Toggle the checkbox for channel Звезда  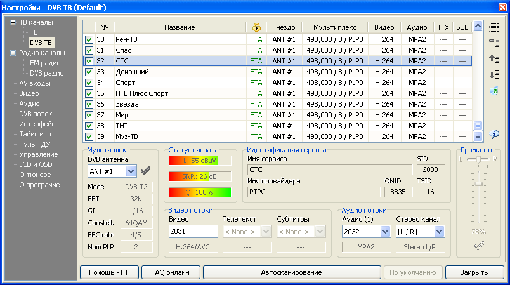click(89, 104)
